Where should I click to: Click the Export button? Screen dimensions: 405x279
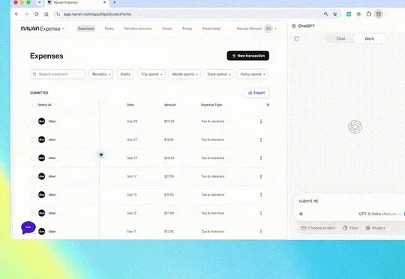[256, 93]
